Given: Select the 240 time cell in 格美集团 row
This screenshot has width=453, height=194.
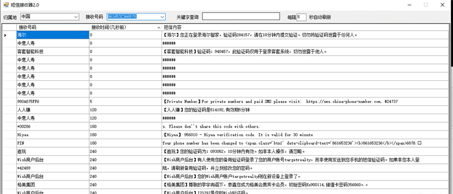Looking at the screenshot, I should coord(125,184).
